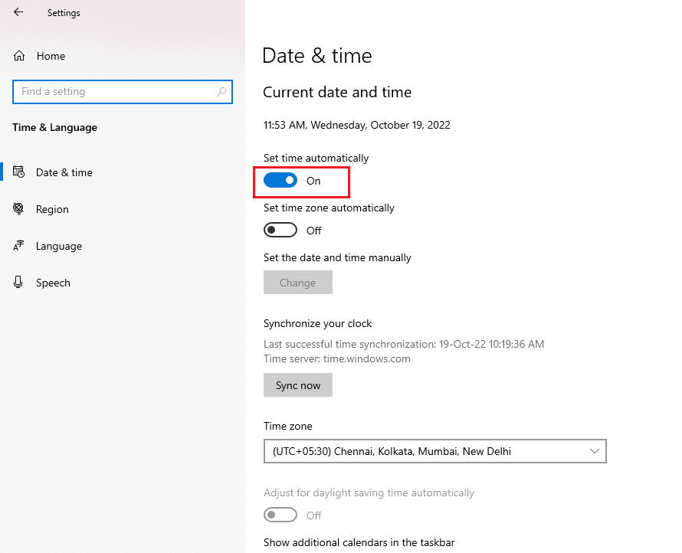Go to Home in the sidebar
Image resolution: width=682 pixels, height=553 pixels.
pyautogui.click(x=51, y=56)
